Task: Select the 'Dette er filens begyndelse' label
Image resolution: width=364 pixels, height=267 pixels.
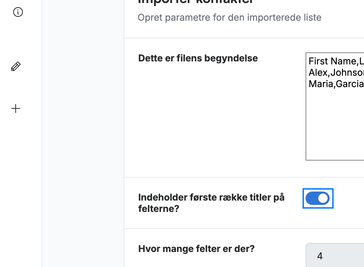Action: tap(198, 58)
